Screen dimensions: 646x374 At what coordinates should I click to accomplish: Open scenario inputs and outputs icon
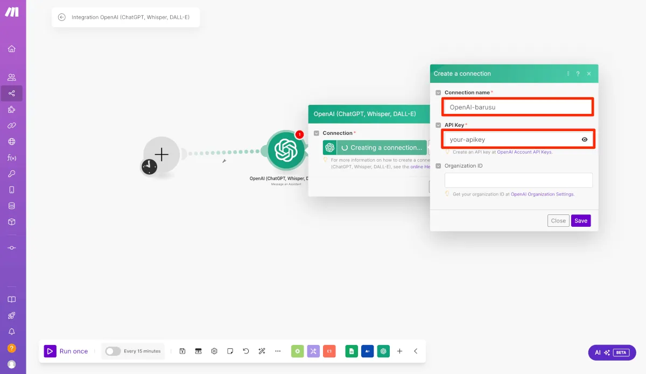[198, 351]
